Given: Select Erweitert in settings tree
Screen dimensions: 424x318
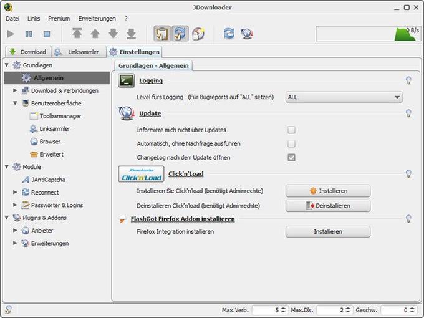Looking at the screenshot, I should point(51,154).
